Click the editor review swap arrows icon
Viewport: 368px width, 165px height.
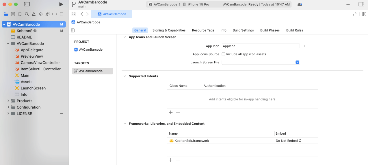coord(355,14)
